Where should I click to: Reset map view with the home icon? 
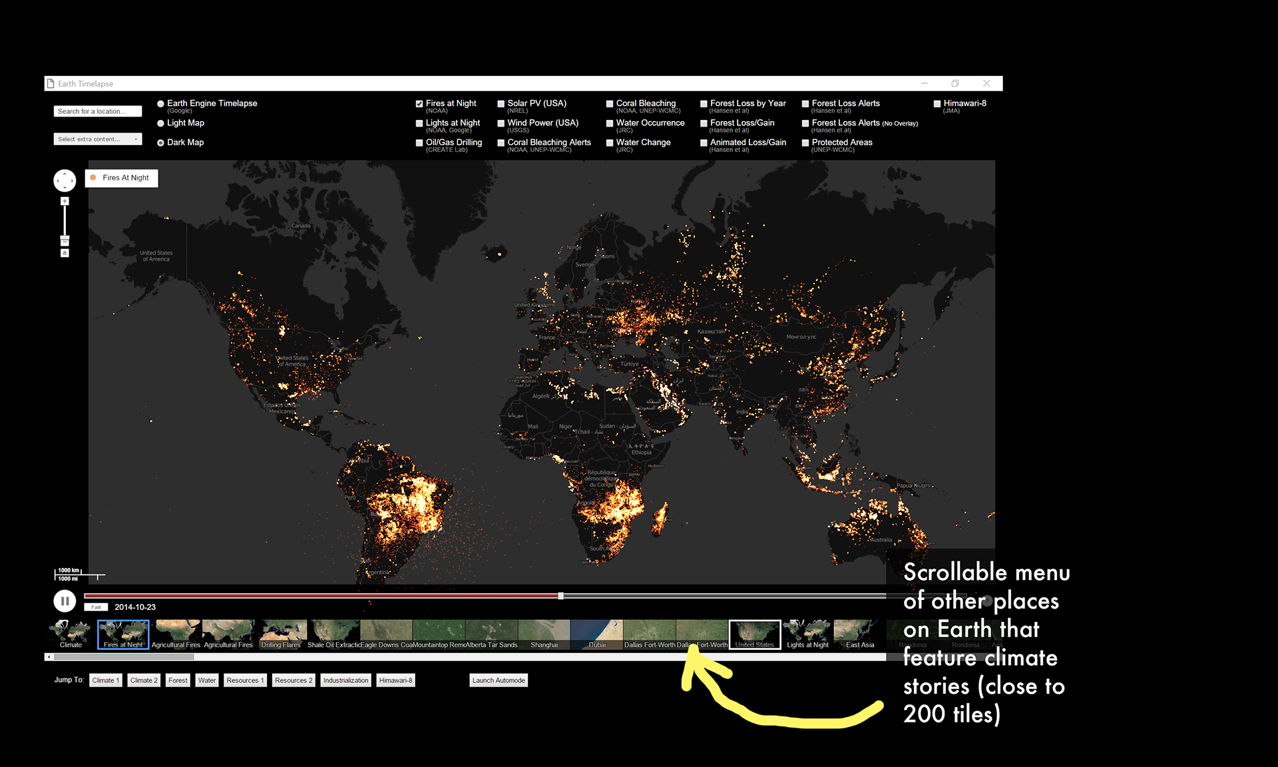click(x=65, y=253)
